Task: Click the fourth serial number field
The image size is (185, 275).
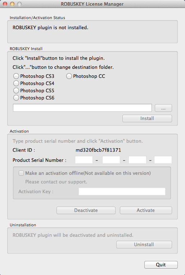Action: pos(163,160)
